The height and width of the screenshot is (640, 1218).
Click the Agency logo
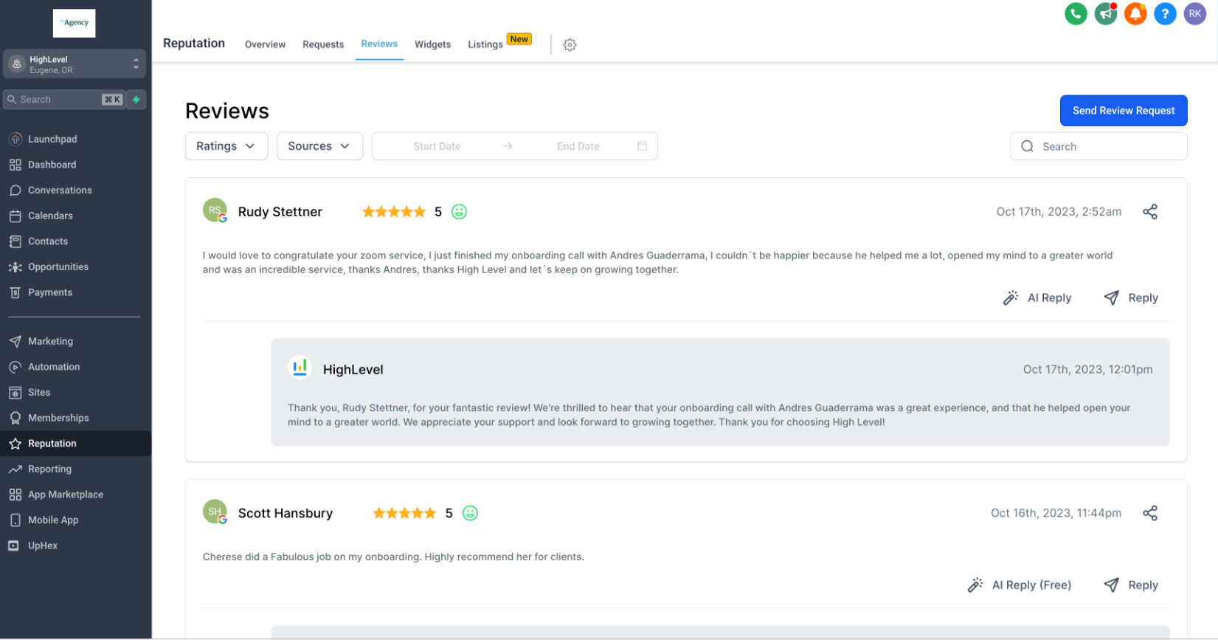pos(75,23)
